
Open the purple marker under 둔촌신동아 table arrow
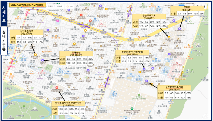coord(144,69)
